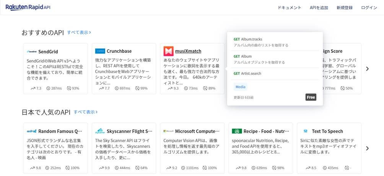Click the おすすめのAPI section heading

(42, 33)
